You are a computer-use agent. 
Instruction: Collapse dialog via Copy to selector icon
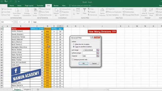[98, 56]
